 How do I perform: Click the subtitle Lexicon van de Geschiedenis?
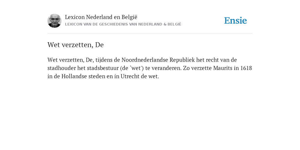(x=123, y=24)
